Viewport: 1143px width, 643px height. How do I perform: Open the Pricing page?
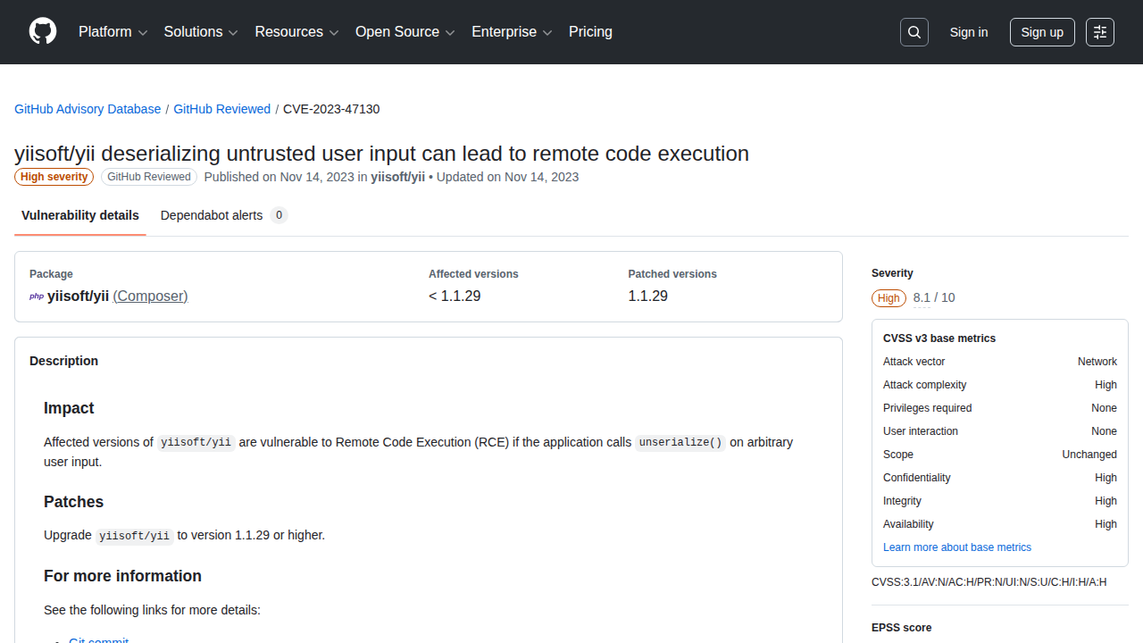590,32
